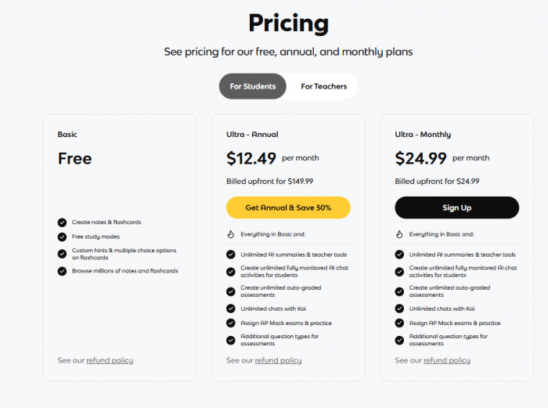Click the Pricing page heading
Image resolution: width=548 pixels, height=408 pixels.
(288, 23)
